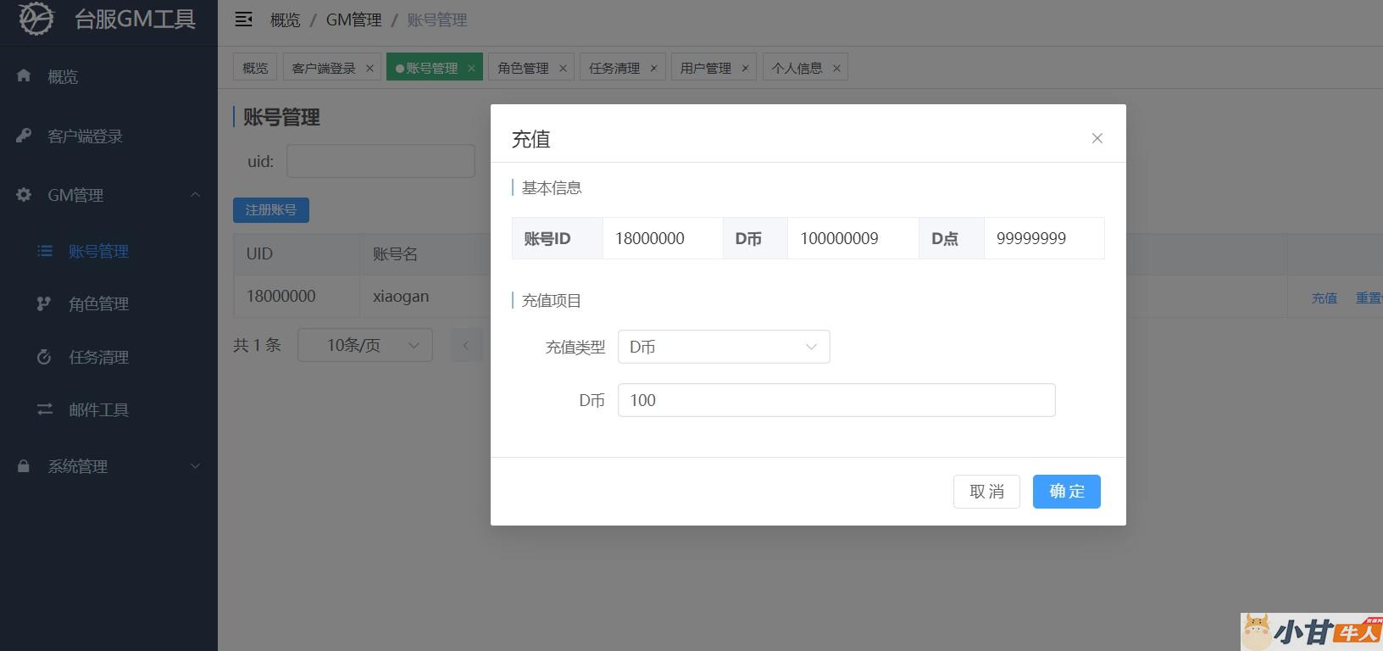This screenshot has width=1383, height=651.
Task: Close the 任务清理 tab
Action: click(x=653, y=69)
